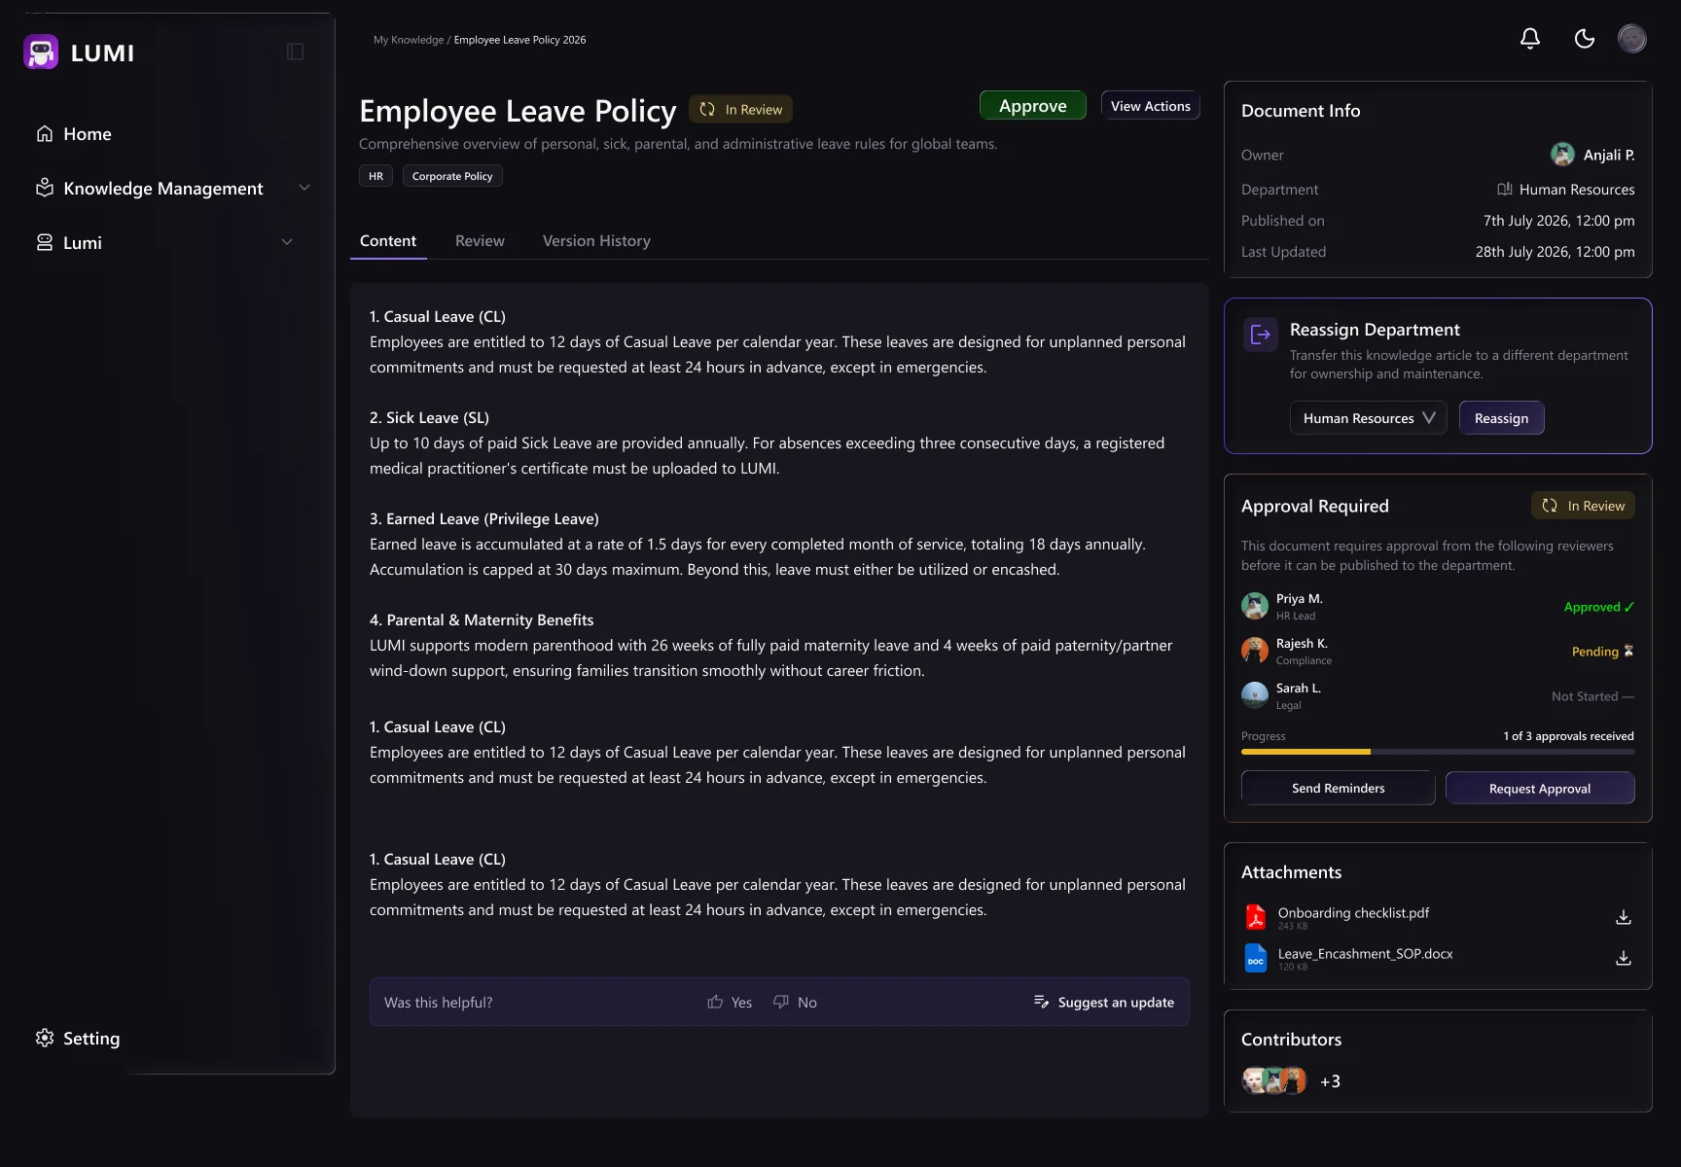Expand the Knowledge Management chevron
This screenshot has width=1681, height=1167.
pyautogui.click(x=304, y=188)
